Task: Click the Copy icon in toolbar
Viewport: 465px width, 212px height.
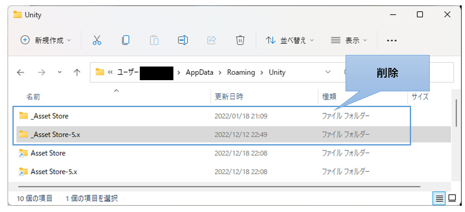Action: pyautogui.click(x=125, y=40)
